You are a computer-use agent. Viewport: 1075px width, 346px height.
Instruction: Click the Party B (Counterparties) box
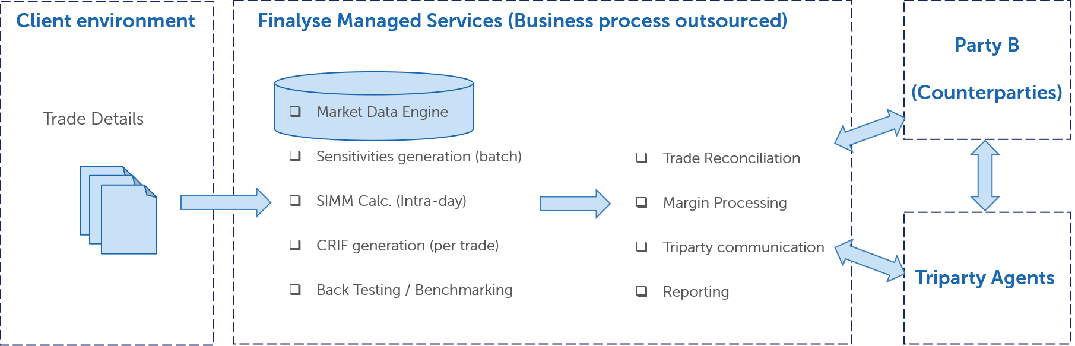pos(987,70)
